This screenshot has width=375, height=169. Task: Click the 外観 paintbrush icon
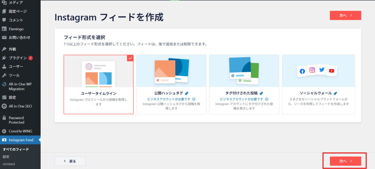pyautogui.click(x=4, y=49)
